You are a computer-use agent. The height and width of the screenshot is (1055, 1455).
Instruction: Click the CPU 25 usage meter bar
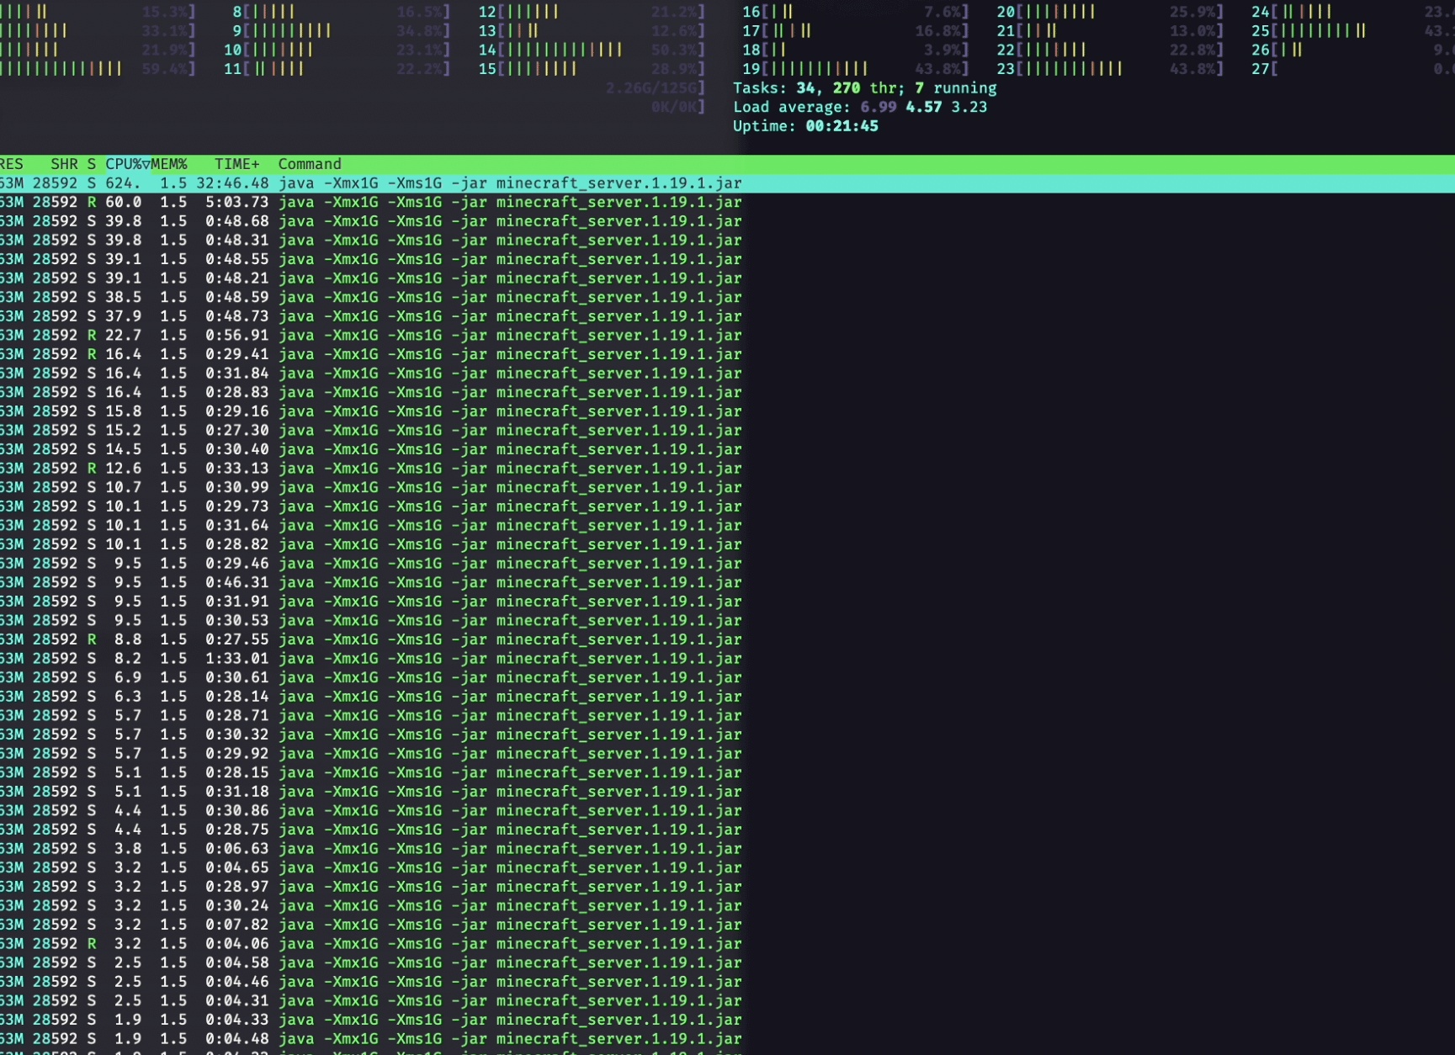(x=1353, y=31)
